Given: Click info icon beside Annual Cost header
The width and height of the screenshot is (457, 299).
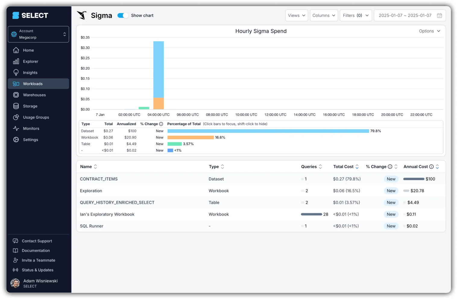Looking at the screenshot, I should click(x=431, y=167).
